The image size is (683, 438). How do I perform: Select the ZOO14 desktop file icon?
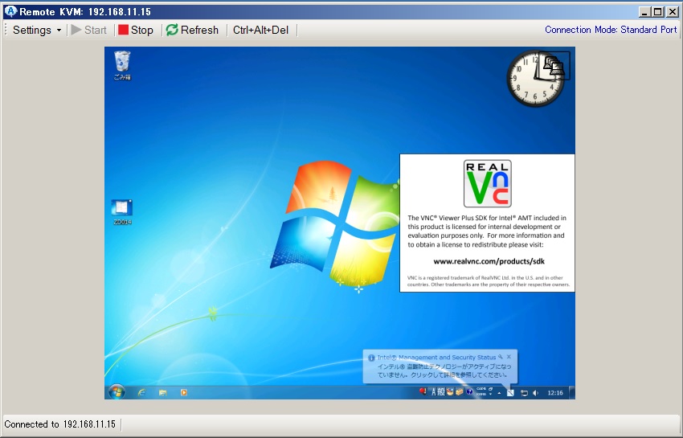point(122,212)
